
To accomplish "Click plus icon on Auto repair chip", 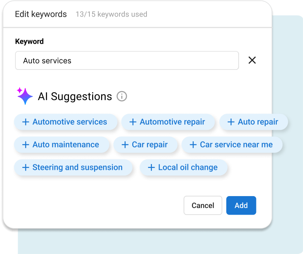I will pyautogui.click(x=231, y=122).
